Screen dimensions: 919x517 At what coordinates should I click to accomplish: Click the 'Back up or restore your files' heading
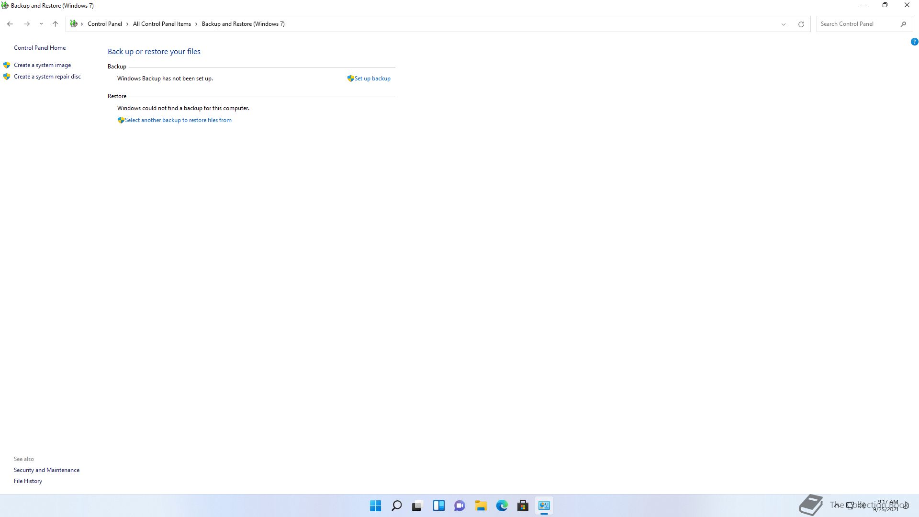point(154,52)
